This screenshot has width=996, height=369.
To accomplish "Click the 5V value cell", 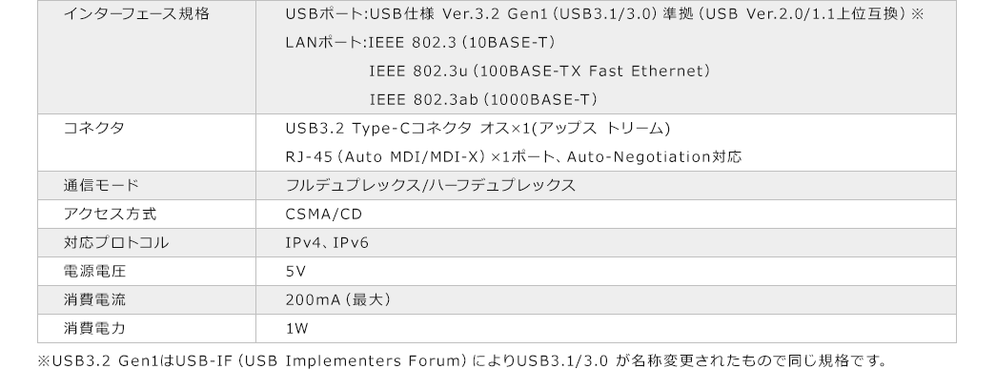I will point(295,272).
